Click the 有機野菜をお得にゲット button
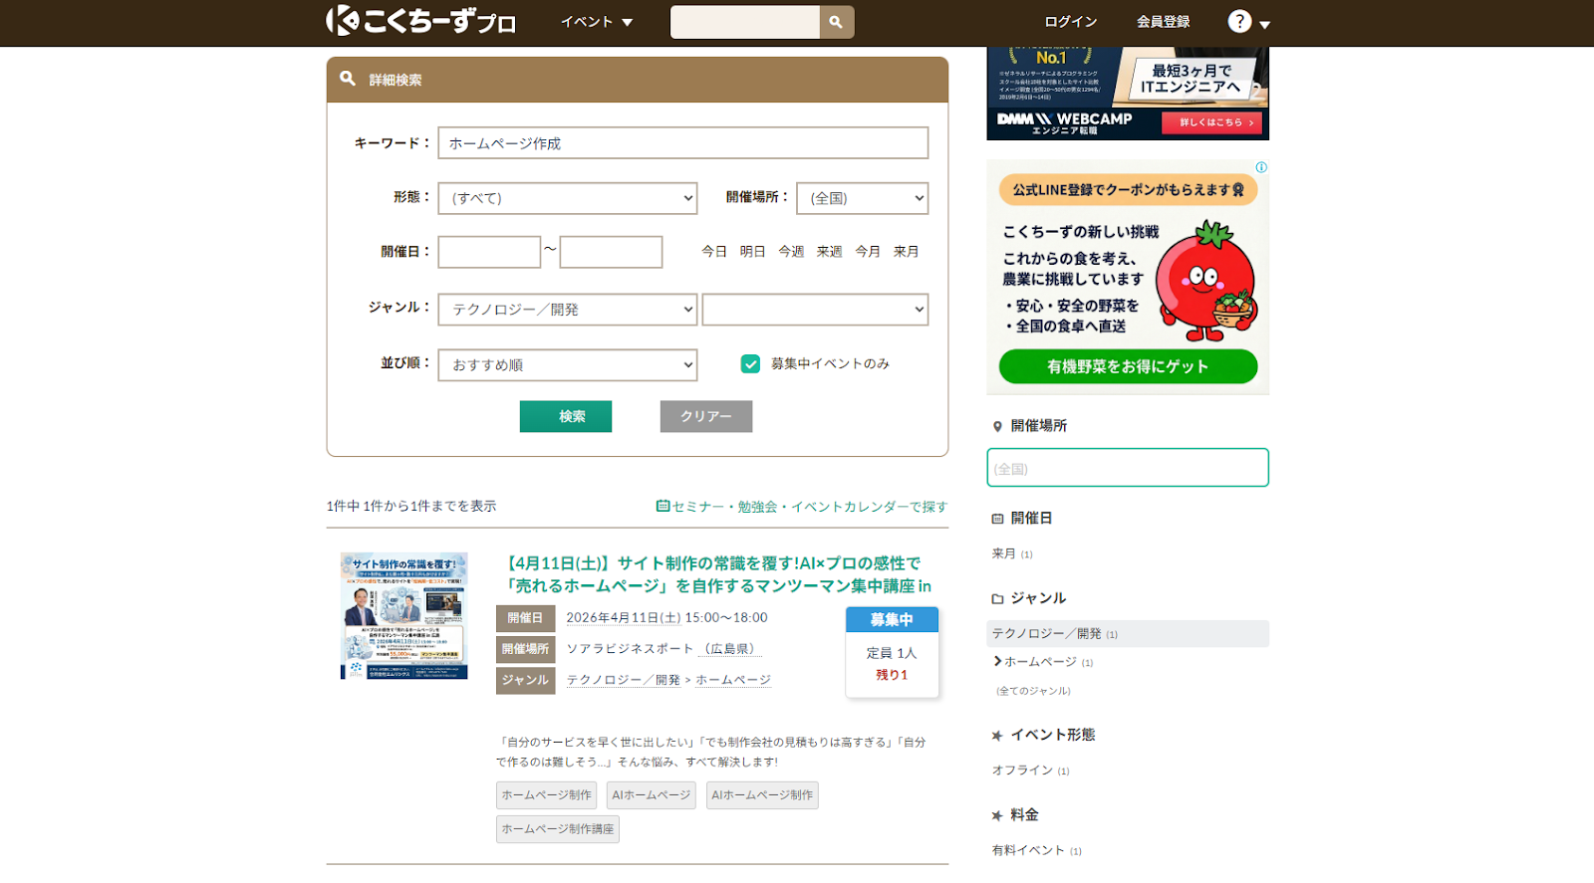This screenshot has width=1594, height=883. coord(1128,366)
